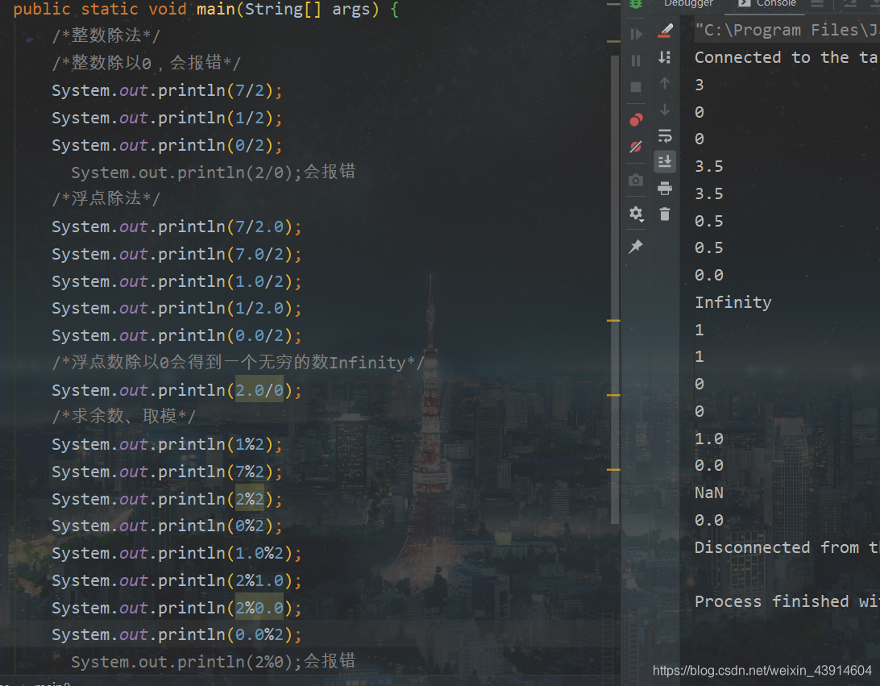Click highlighted code println(2.0/0)
This screenshot has width=880, height=686.
coord(176,390)
